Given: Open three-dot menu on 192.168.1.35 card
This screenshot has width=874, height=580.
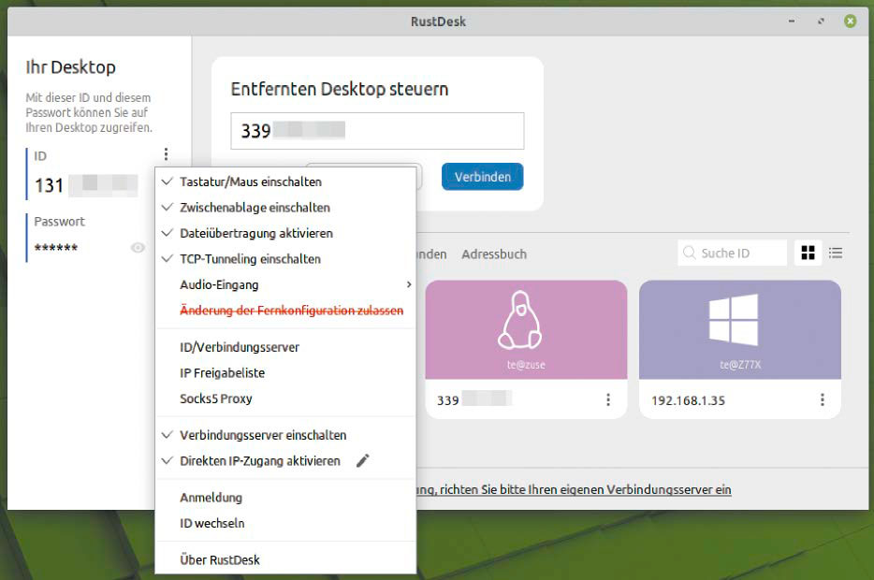Looking at the screenshot, I should point(823,399).
